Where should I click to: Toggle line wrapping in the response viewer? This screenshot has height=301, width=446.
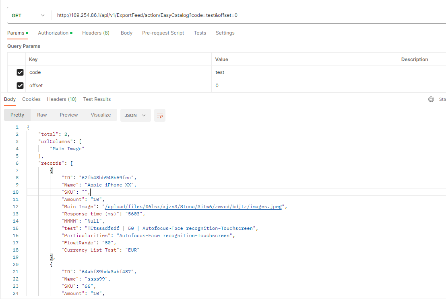coord(159,115)
